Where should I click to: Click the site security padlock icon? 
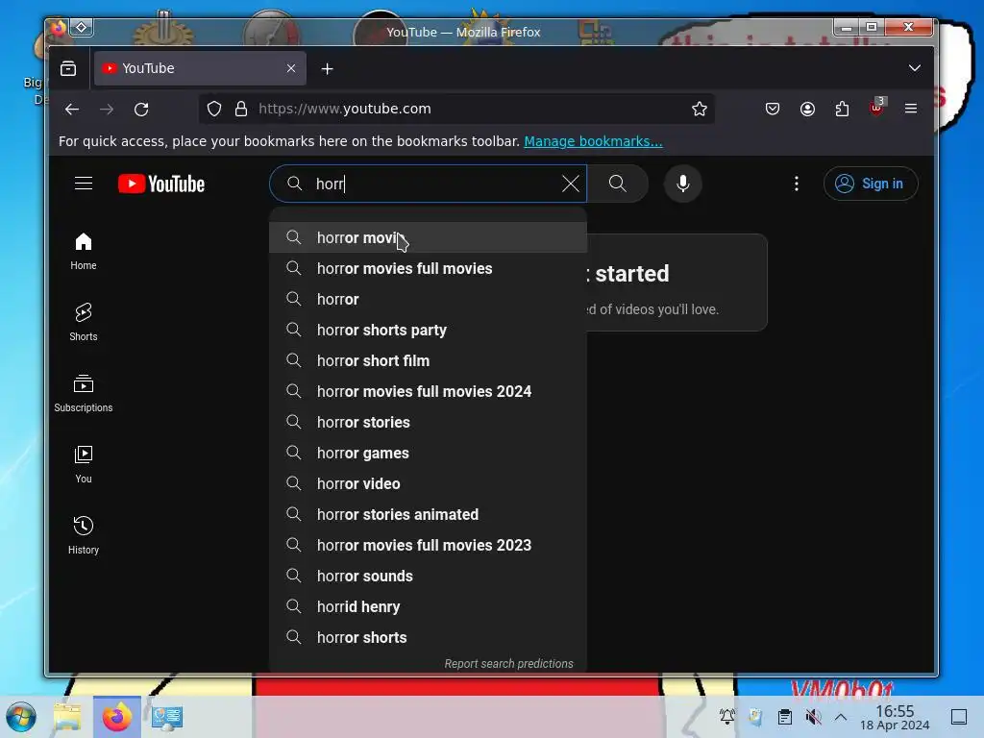point(241,110)
